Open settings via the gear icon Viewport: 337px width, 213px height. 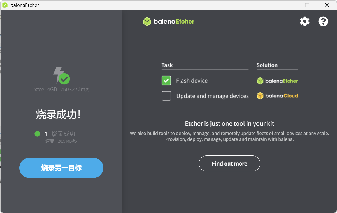point(305,22)
